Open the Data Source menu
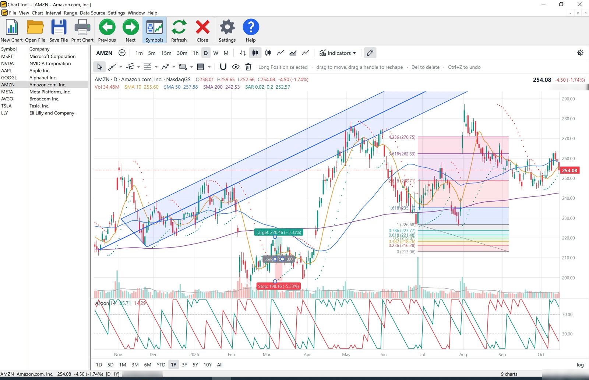Screen dimensions: 589x380 click(x=92, y=13)
